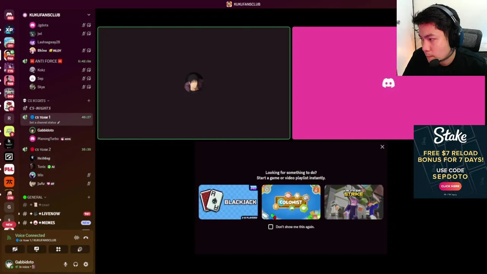Open CS-NIGHTS text channel
Screen dimensions: 487x274
tap(56, 108)
